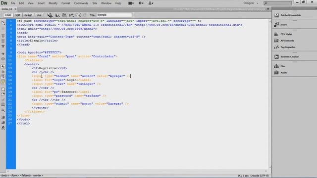317x178 pixels.
Task: Open the Designer workspace switcher
Action: tap(251, 3)
